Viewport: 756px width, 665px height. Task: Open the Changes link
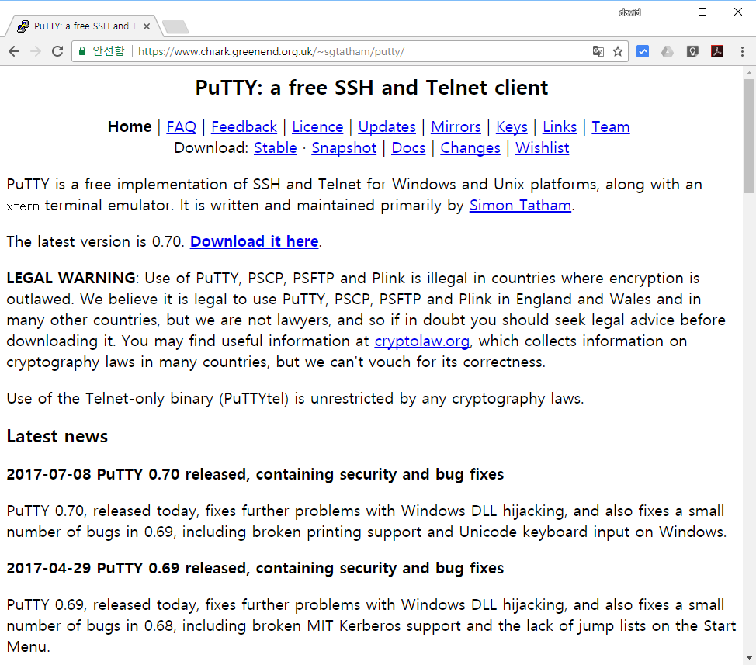pyautogui.click(x=470, y=148)
